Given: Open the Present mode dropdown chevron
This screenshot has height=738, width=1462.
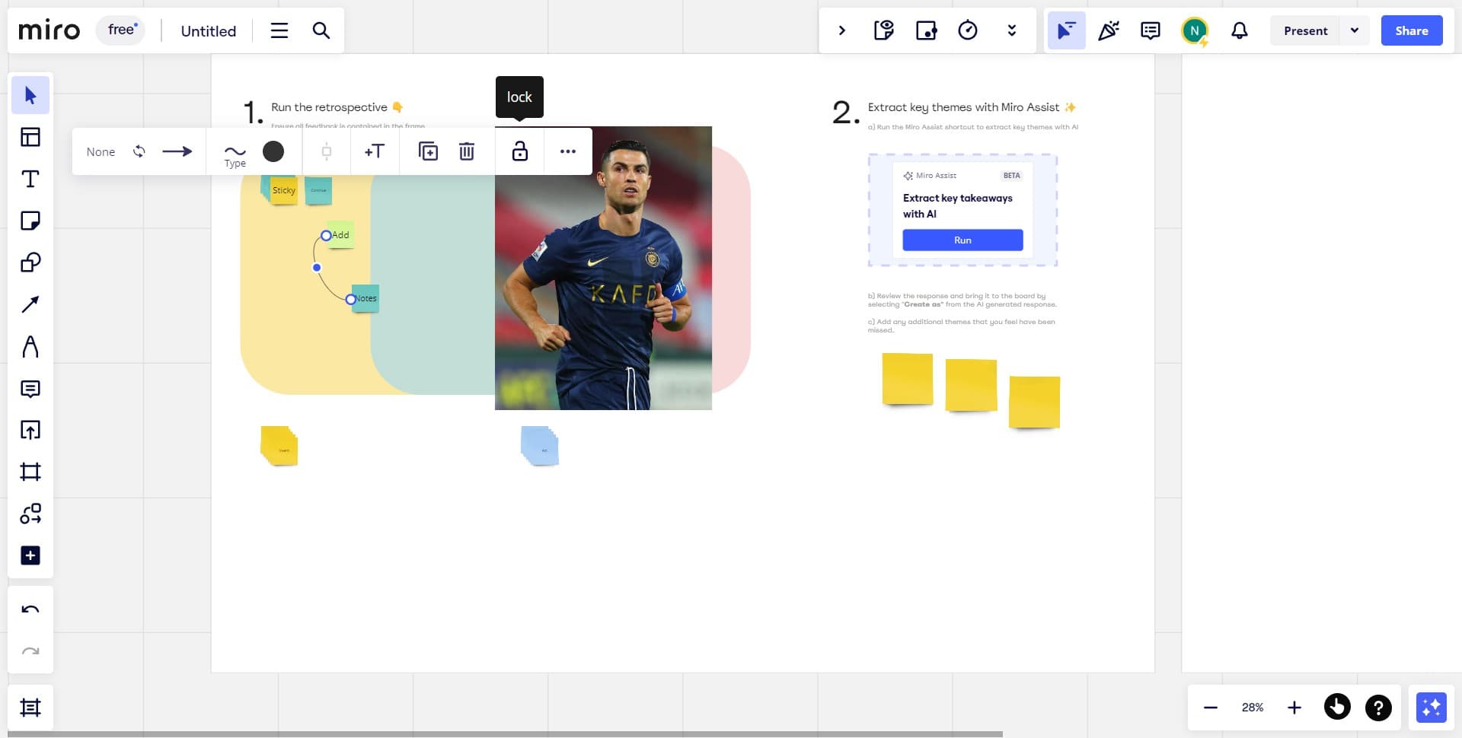Looking at the screenshot, I should pos(1355,30).
